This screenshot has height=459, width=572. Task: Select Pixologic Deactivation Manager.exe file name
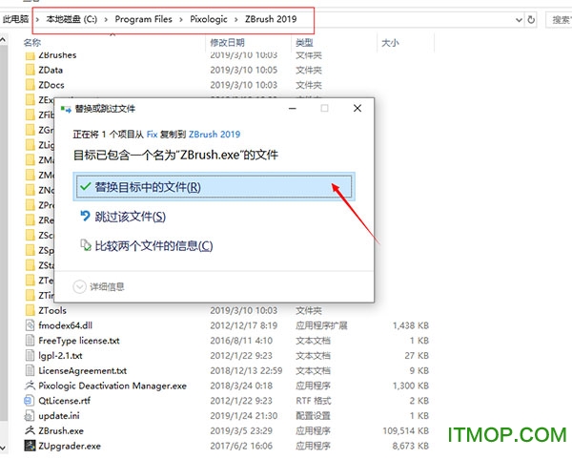coord(112,386)
